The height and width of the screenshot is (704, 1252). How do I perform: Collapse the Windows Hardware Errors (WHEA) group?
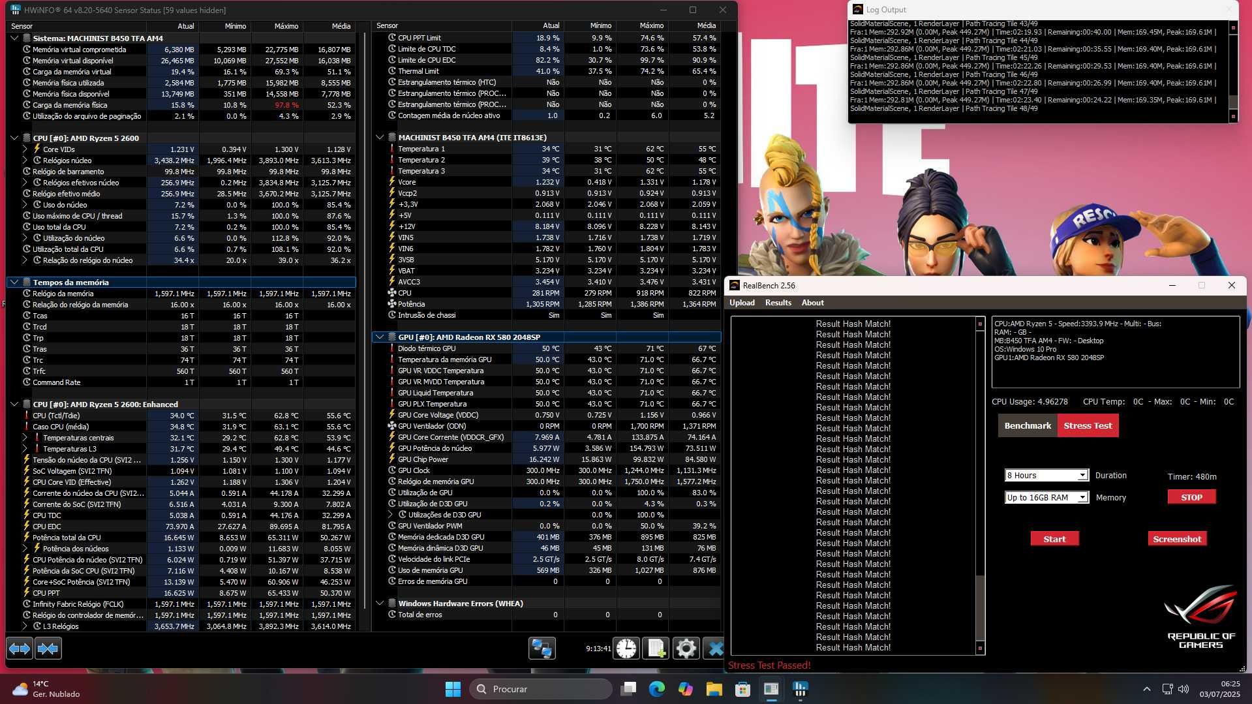tap(380, 604)
